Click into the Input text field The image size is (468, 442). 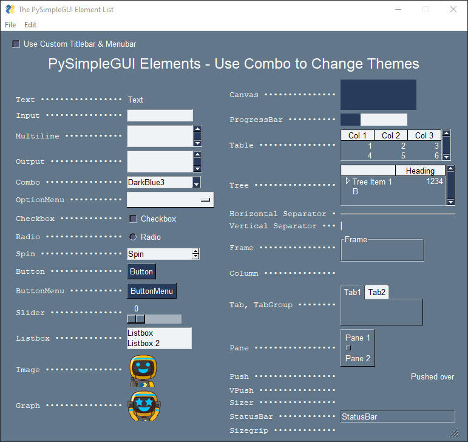[x=160, y=115]
